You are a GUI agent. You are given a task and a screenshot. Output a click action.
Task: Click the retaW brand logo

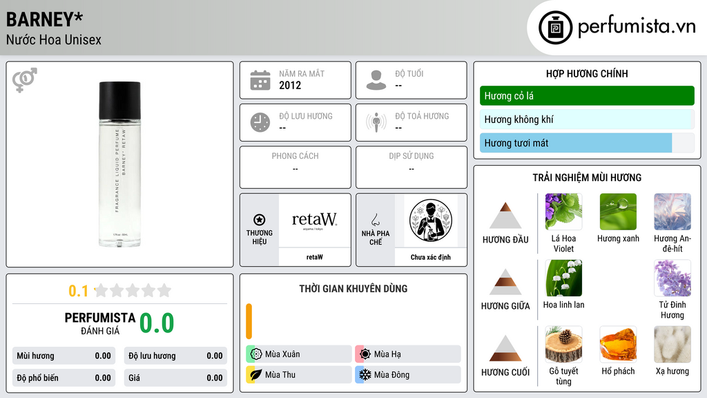click(x=314, y=220)
